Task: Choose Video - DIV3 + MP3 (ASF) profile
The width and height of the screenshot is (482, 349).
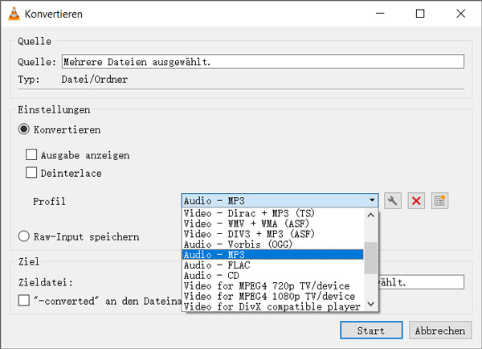Action: [273, 234]
